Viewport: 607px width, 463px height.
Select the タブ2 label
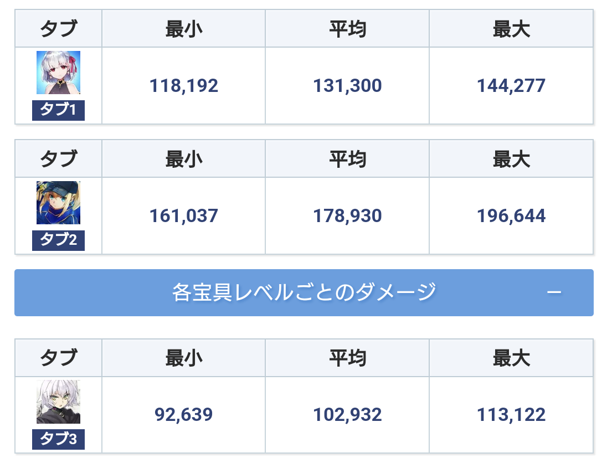pyautogui.click(x=58, y=241)
